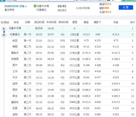Select the 西宁 station row name
This screenshot has width=136, height=117.
pos(15,65)
